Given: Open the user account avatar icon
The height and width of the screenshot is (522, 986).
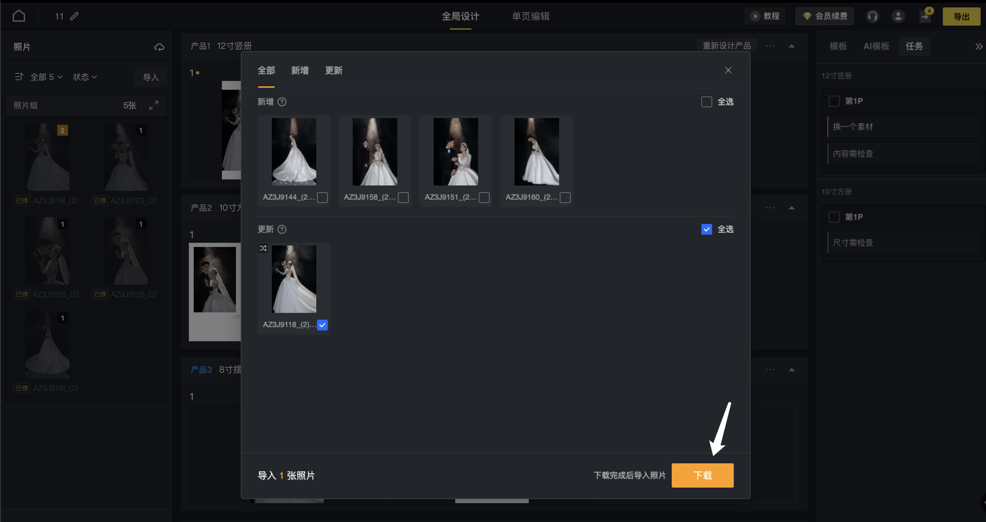Looking at the screenshot, I should click(x=898, y=16).
